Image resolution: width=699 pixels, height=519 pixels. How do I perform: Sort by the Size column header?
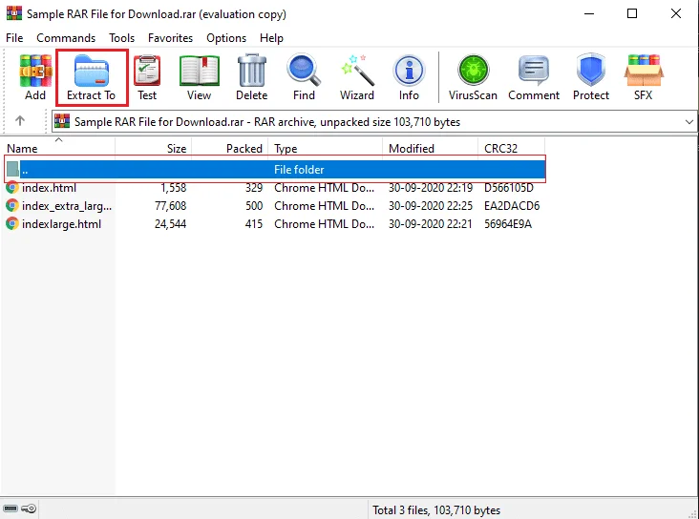(154, 148)
